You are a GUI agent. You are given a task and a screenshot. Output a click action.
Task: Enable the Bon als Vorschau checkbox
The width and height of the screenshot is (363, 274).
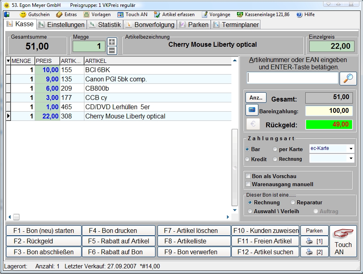248,176
